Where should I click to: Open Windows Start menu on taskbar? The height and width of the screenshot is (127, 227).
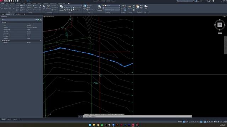pyautogui.click(x=90, y=125)
